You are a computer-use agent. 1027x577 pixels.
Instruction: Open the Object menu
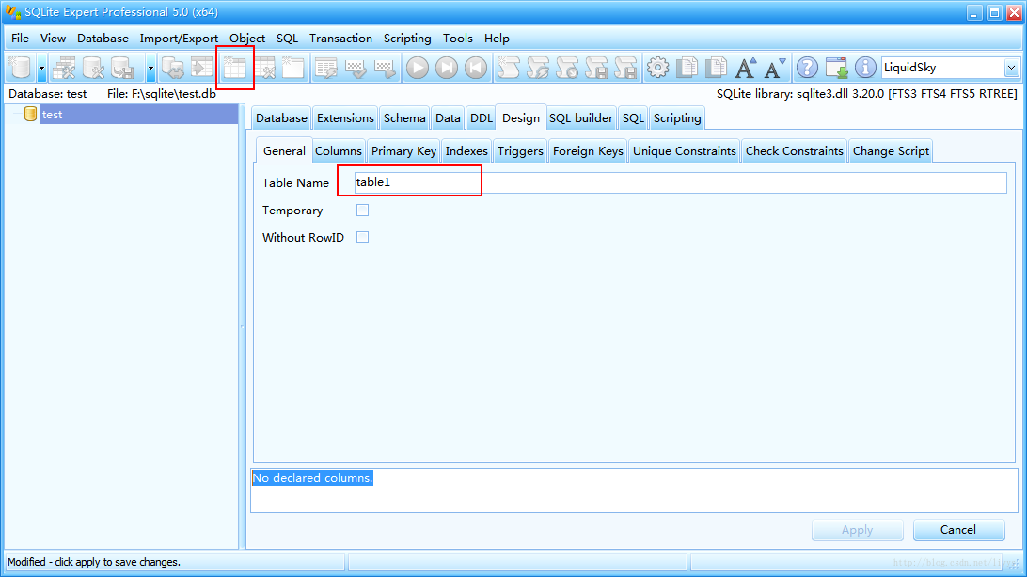click(x=247, y=38)
